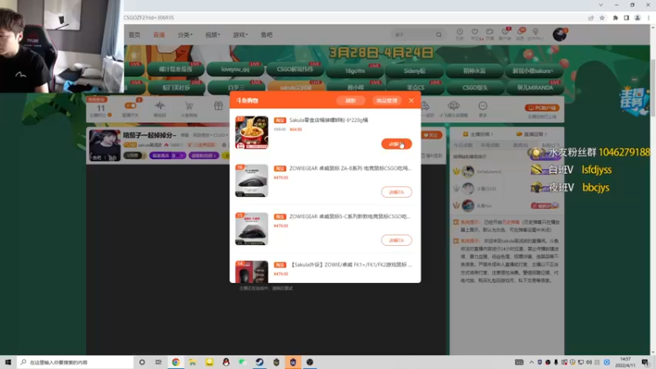This screenshot has height=369, width=656.
Task: Open live channel MIRANDA
Action: (535, 88)
